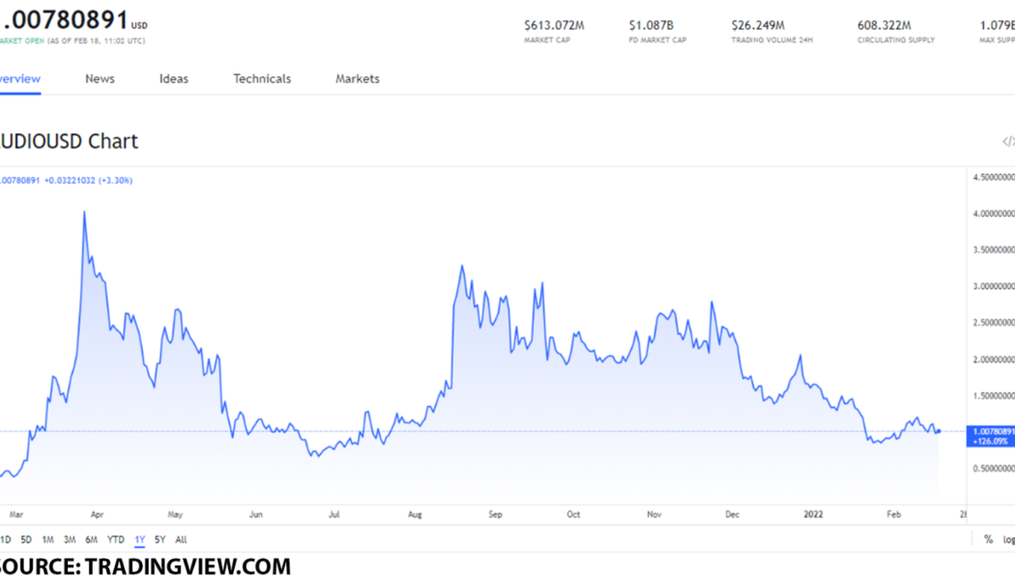The width and height of the screenshot is (1015, 580).
Task: Select the Overview tab
Action: [19, 79]
